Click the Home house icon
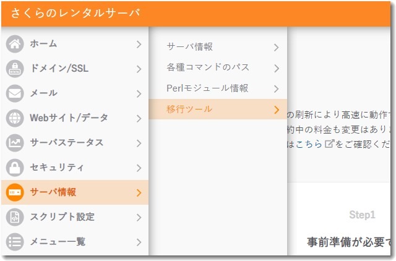This screenshot has width=396, height=261. point(15,44)
